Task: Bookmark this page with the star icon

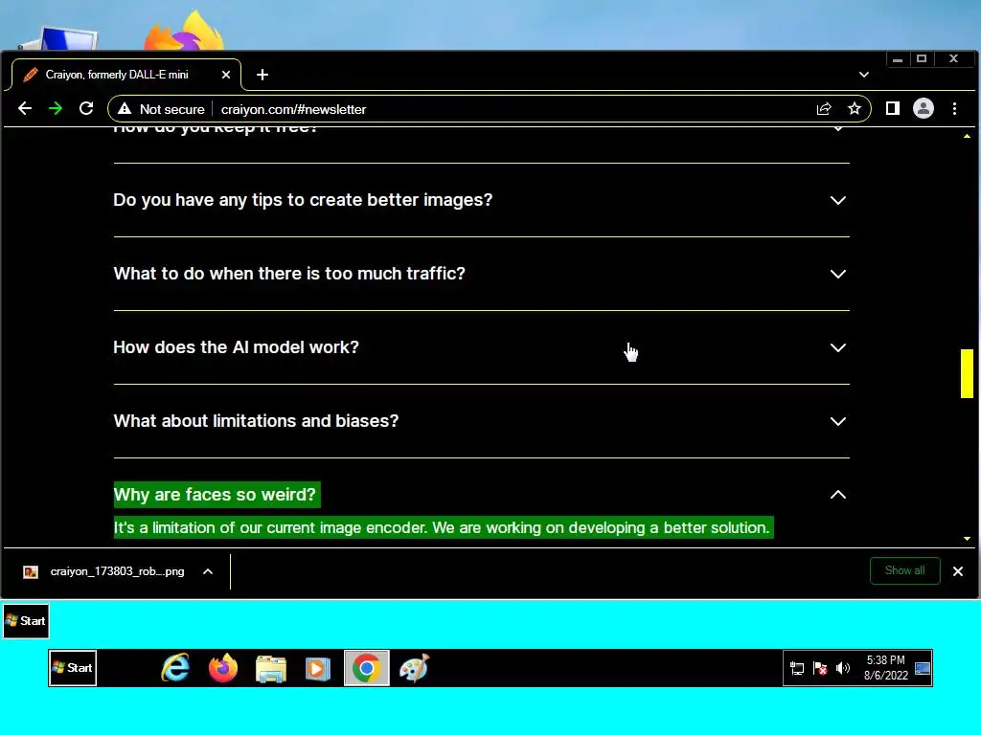Action: [x=854, y=109]
